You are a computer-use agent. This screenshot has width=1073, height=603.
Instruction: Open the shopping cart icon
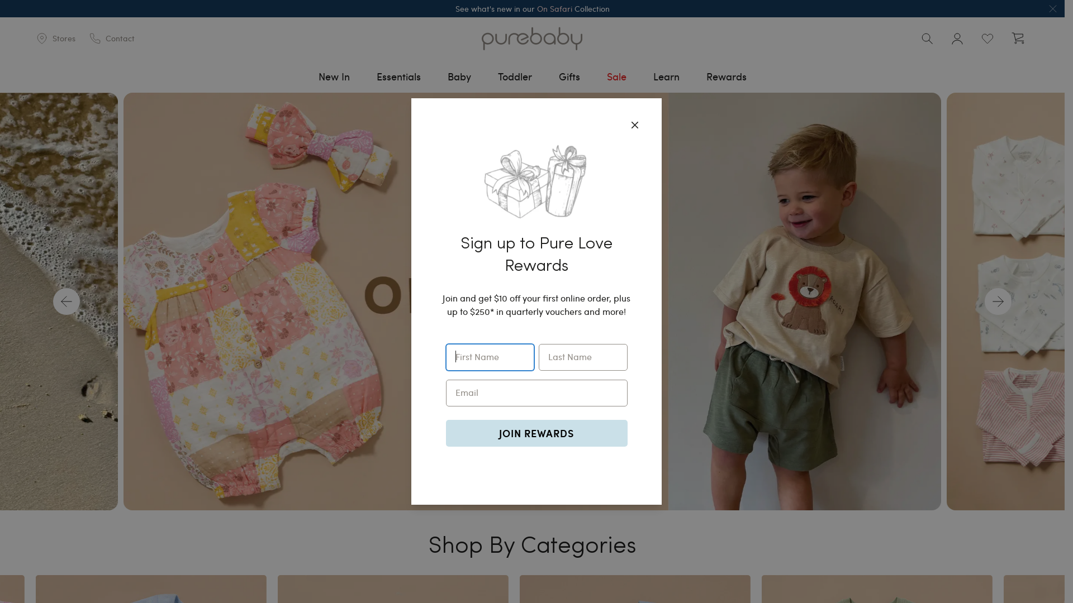click(1018, 38)
